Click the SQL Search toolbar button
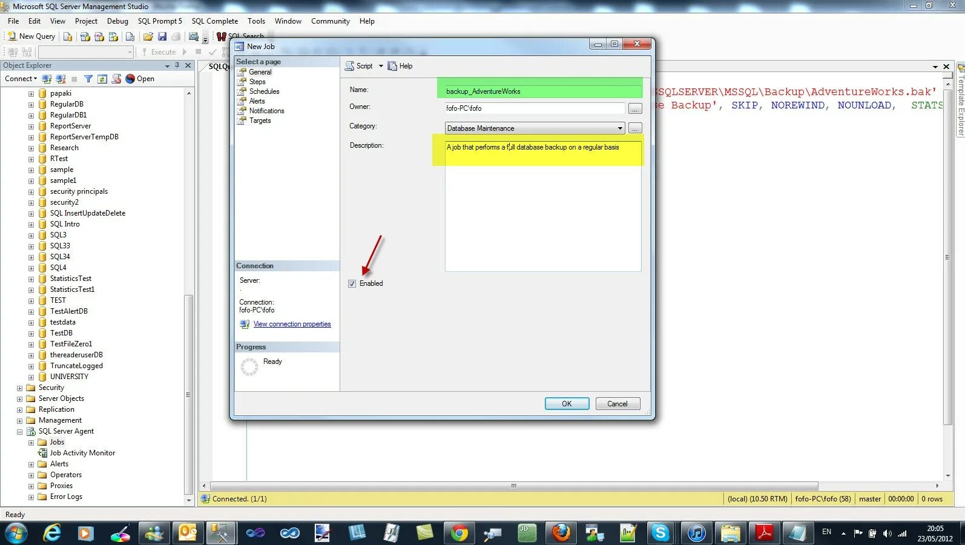Image resolution: width=965 pixels, height=545 pixels. point(240,36)
